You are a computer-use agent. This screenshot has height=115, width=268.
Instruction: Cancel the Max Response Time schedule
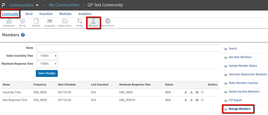[x=202, y=100]
